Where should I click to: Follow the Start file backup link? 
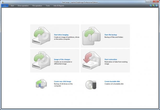click(x=111, y=35)
